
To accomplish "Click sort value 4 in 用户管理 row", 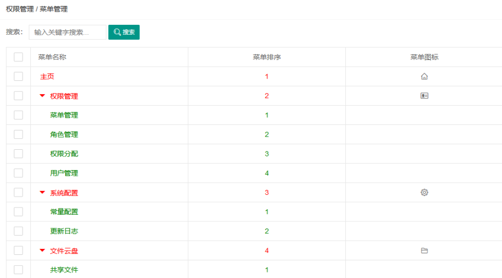I will 266,173.
